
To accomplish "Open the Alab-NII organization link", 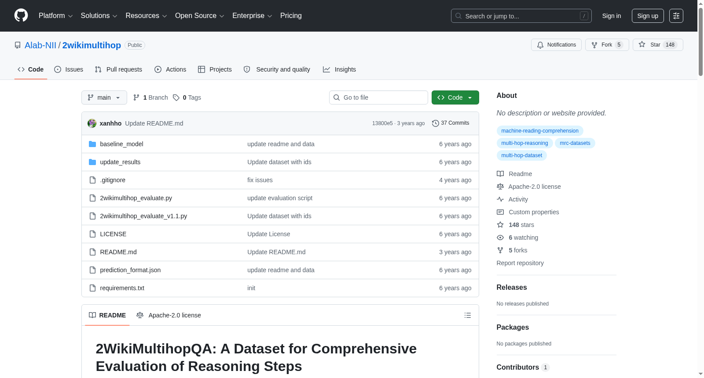I will coord(40,45).
